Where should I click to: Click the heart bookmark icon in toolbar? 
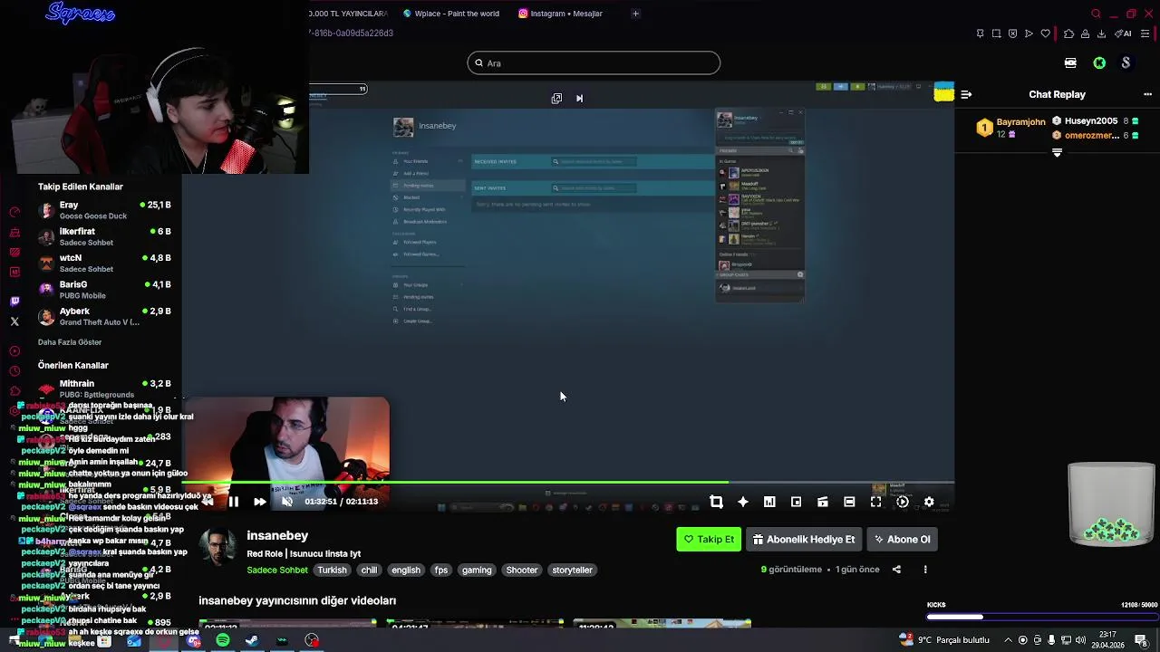[1045, 34]
